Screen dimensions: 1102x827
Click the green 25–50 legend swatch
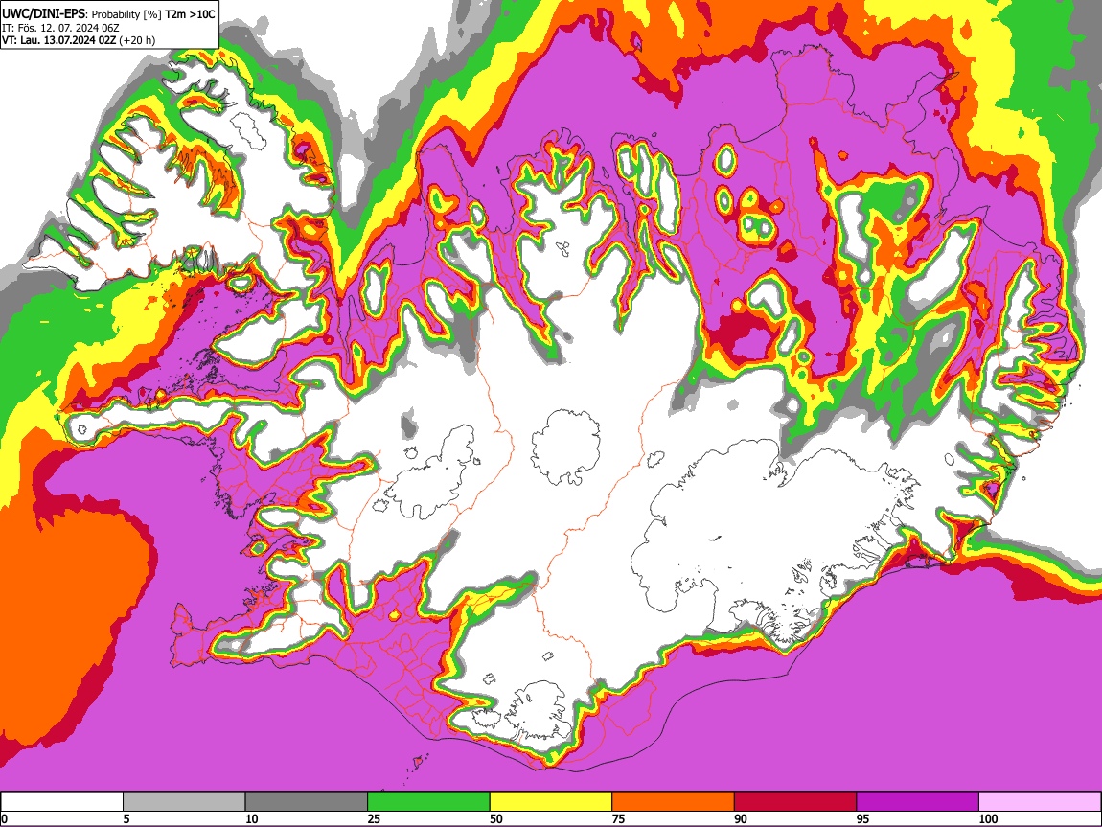(x=428, y=802)
